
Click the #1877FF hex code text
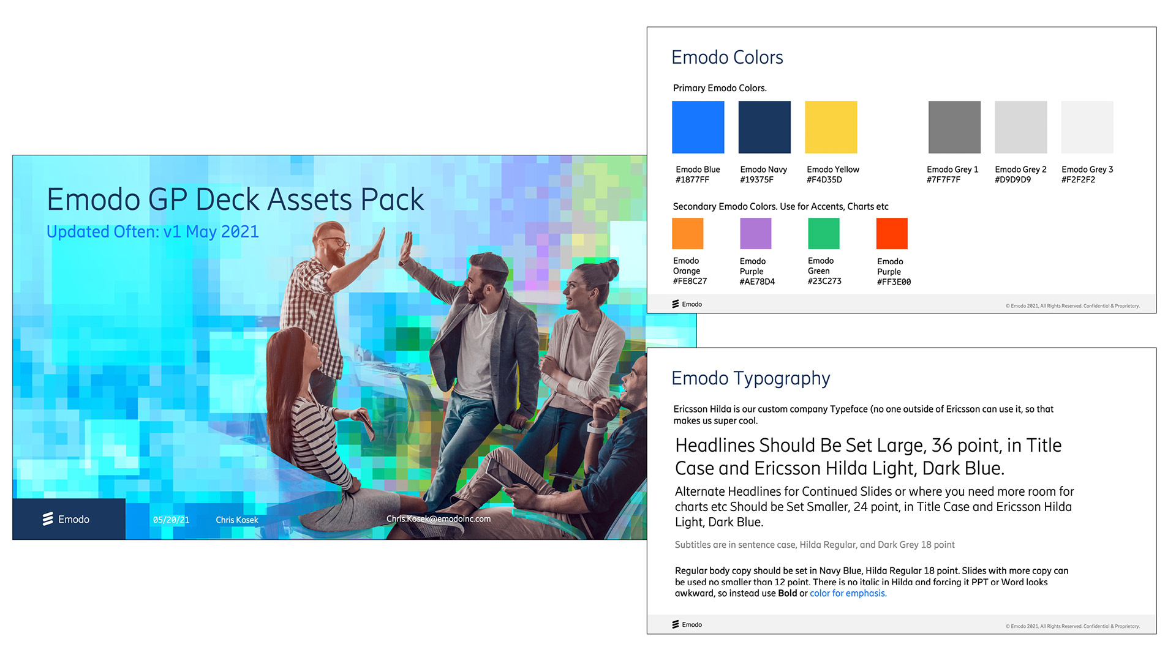pos(692,180)
